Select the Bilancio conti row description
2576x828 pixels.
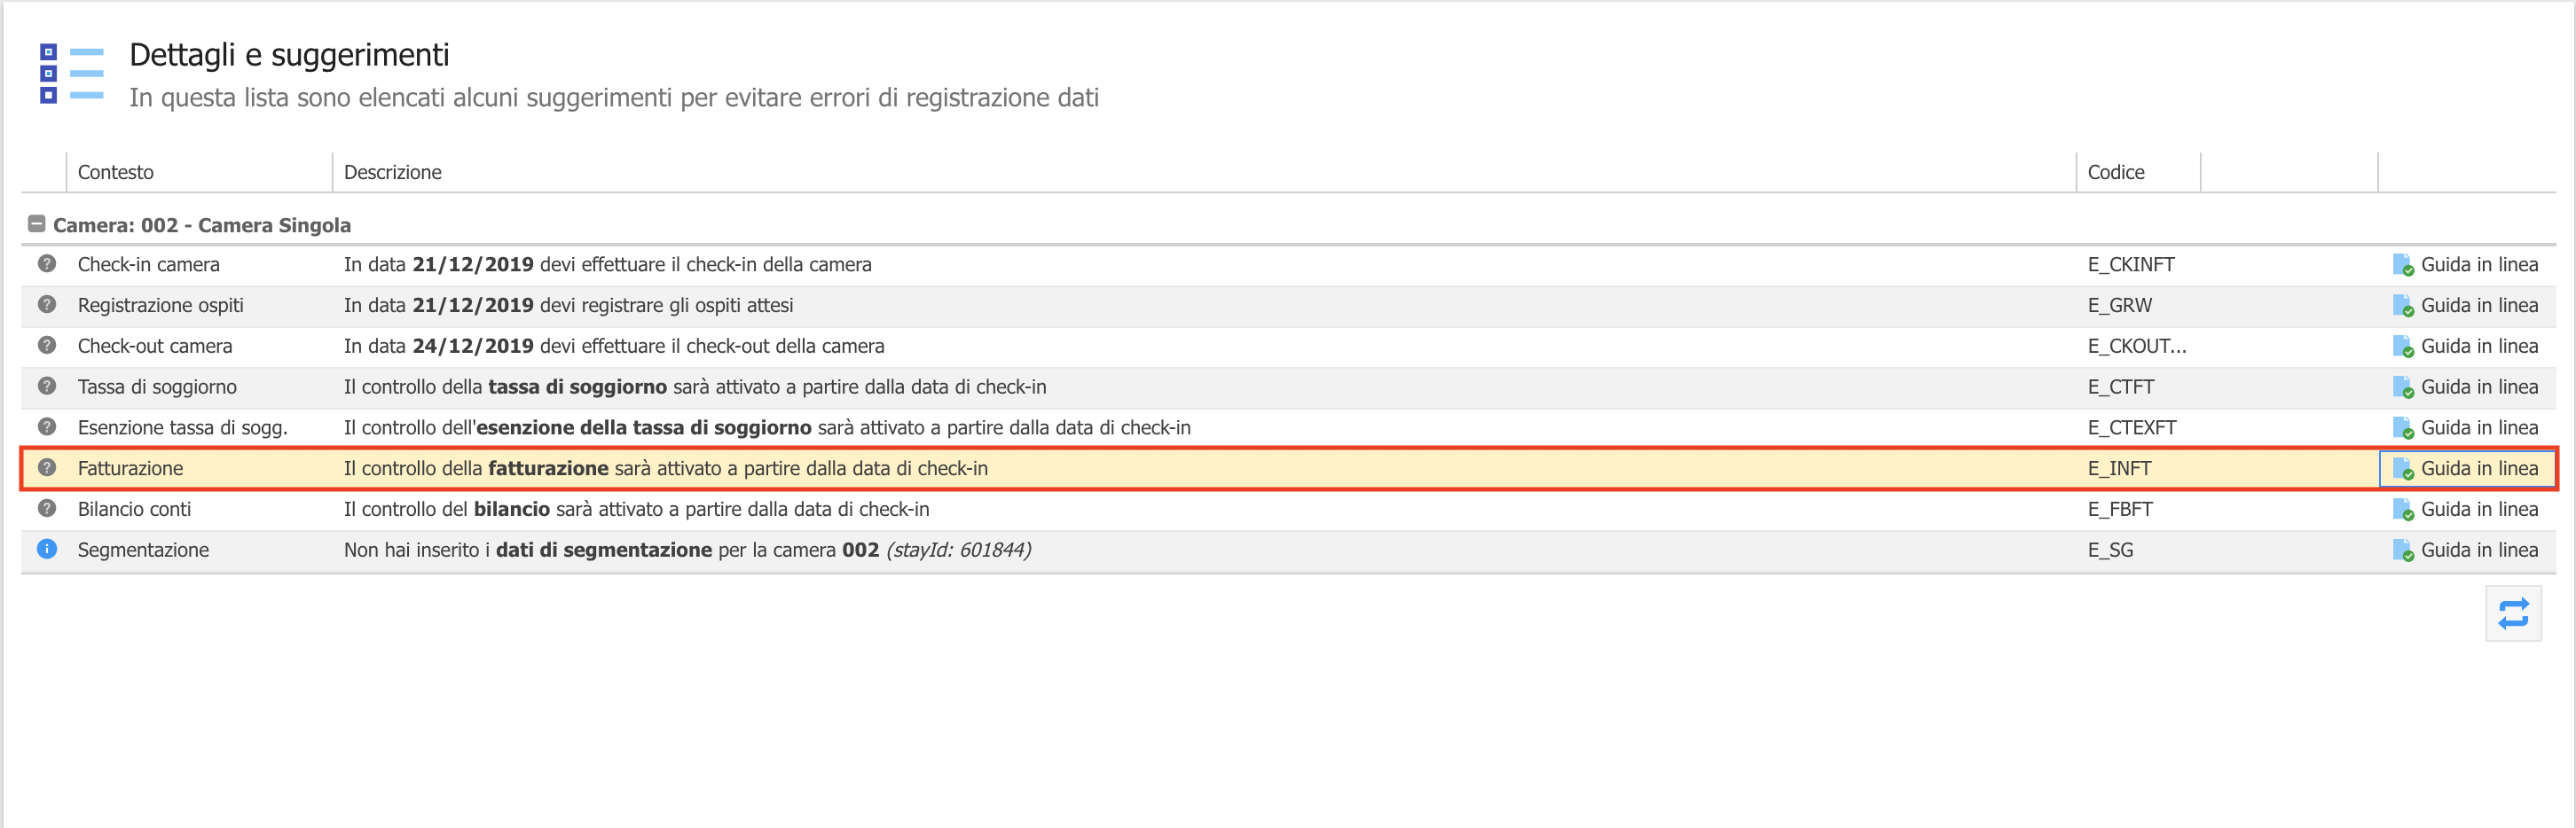tap(637, 510)
